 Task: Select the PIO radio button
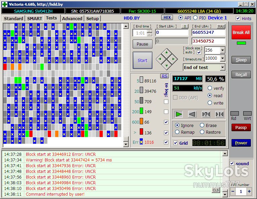[195, 18]
